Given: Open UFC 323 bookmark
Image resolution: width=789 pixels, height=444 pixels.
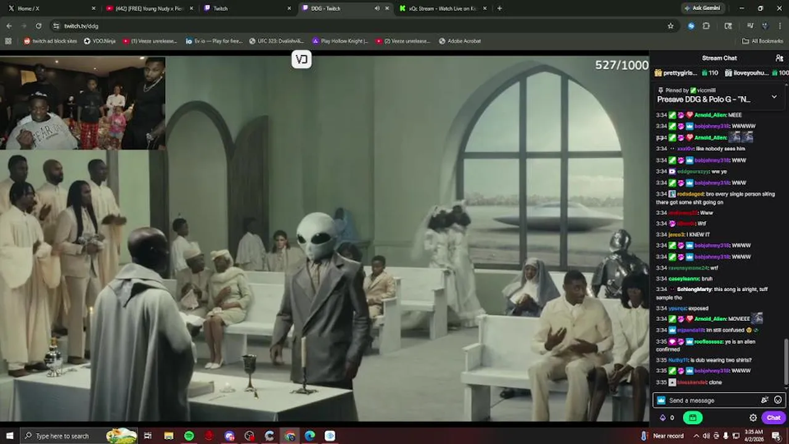Looking at the screenshot, I should point(276,41).
